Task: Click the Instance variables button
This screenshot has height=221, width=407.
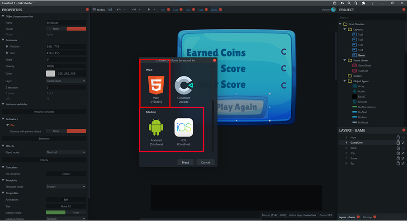Action: coord(44,112)
